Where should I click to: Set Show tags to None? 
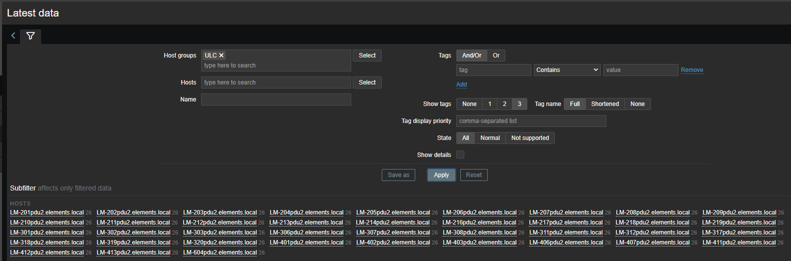click(469, 104)
